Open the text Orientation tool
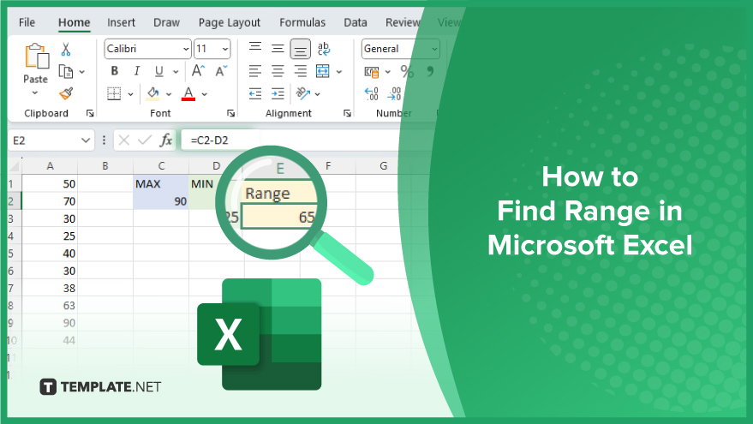 (303, 93)
